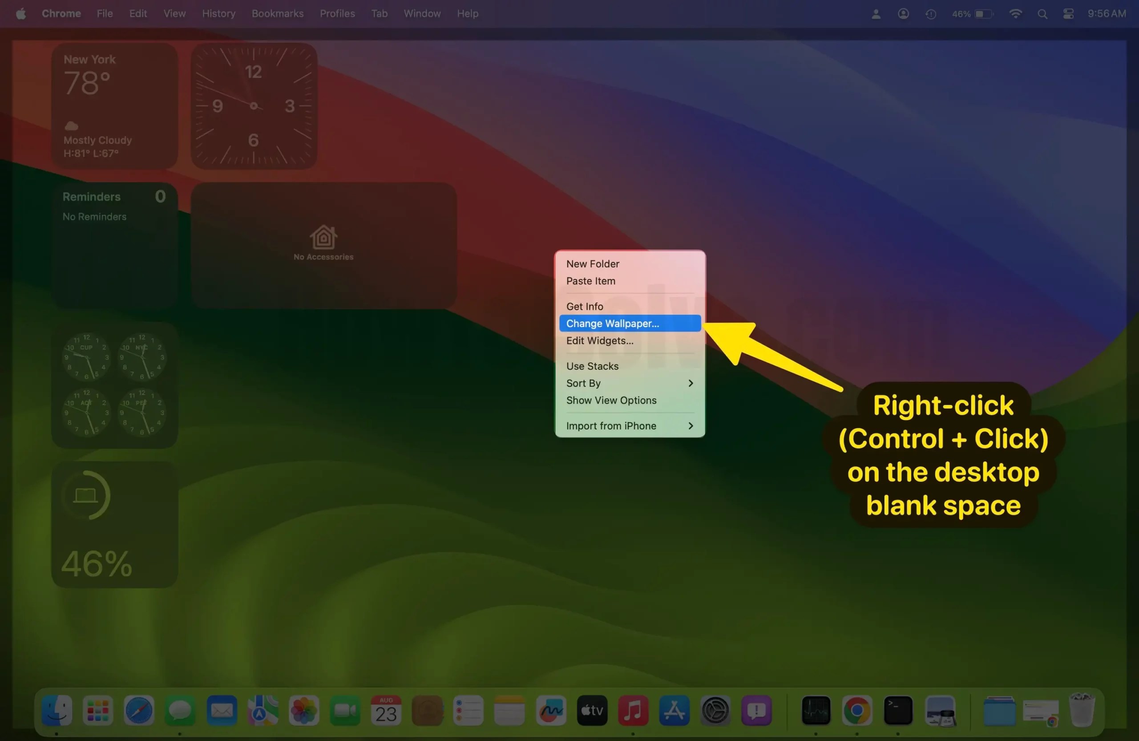Open Terminal from the Dock

tap(898, 710)
